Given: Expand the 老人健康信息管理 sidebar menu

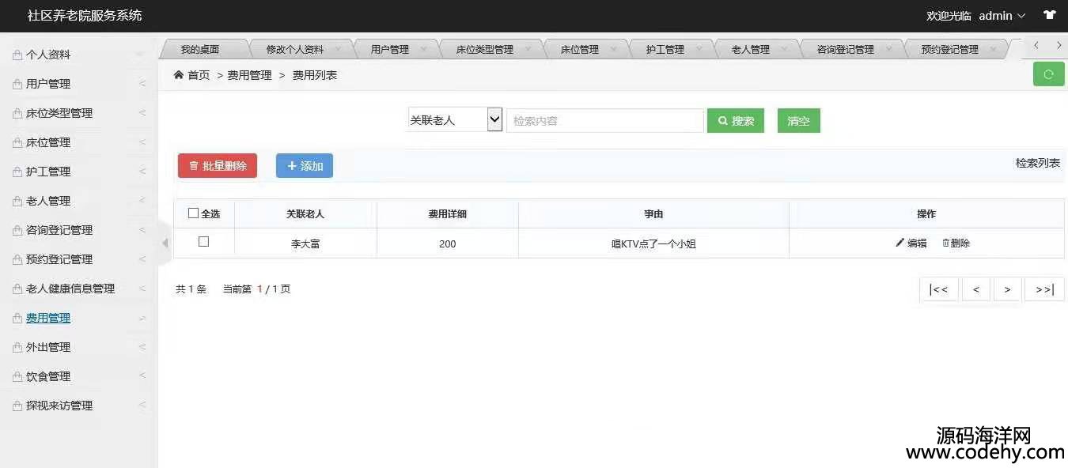Looking at the screenshot, I should tap(70, 289).
